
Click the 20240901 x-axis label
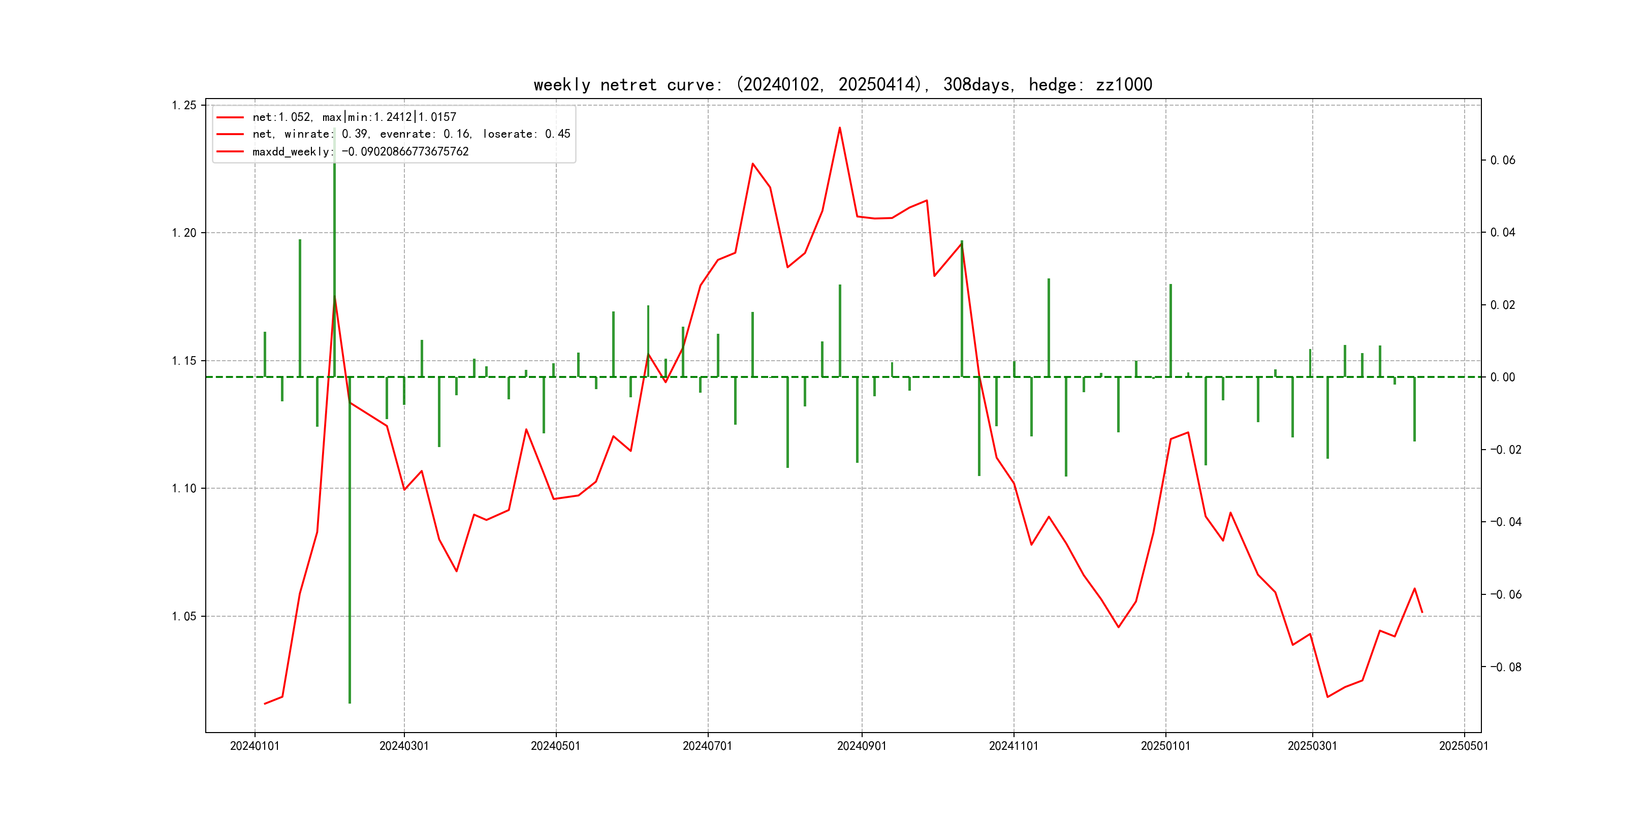pyautogui.click(x=861, y=746)
